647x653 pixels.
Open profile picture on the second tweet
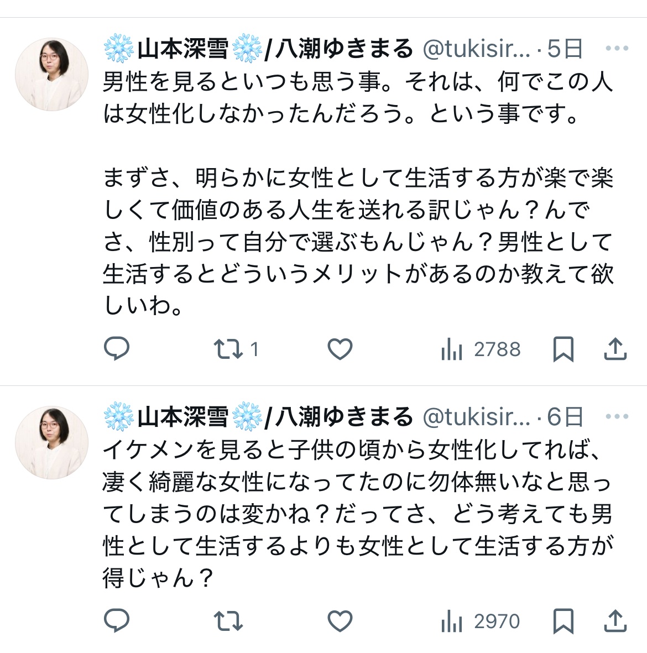click(x=51, y=442)
